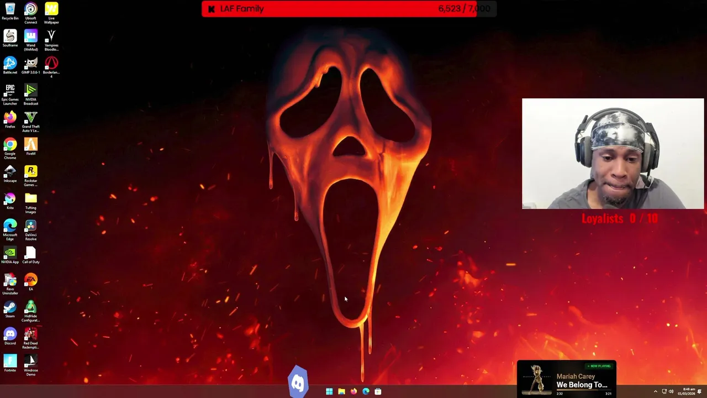This screenshot has height=398, width=707.
Task: Open Epic Games Launcher icon
Action: tap(10, 95)
